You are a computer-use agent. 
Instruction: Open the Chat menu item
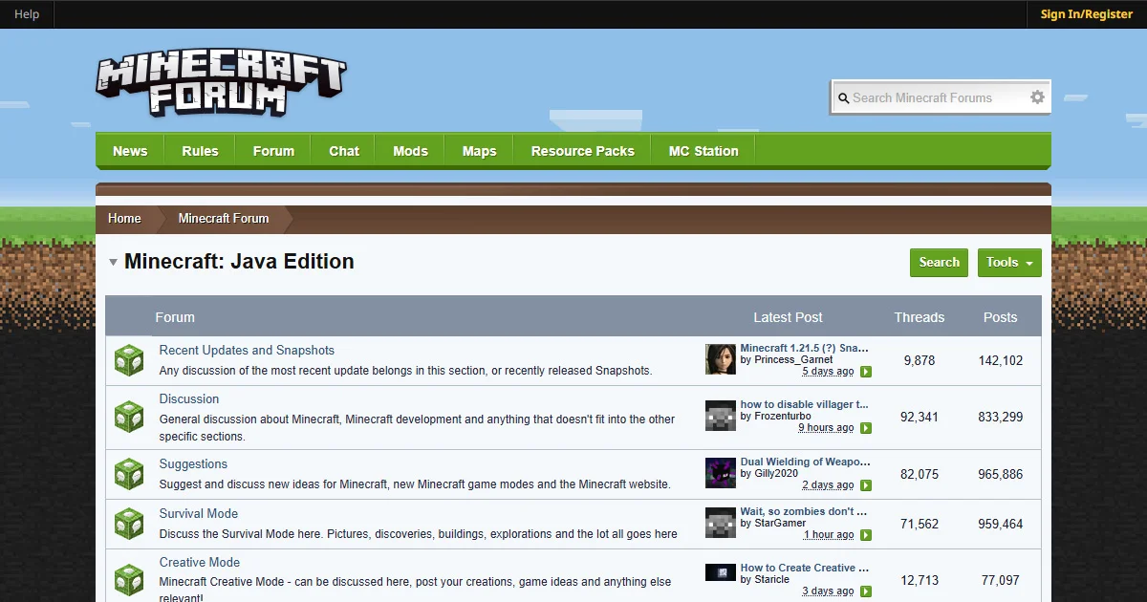pyautogui.click(x=344, y=151)
